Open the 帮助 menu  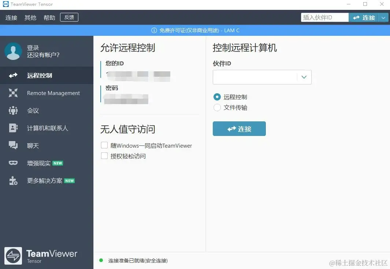49,18
